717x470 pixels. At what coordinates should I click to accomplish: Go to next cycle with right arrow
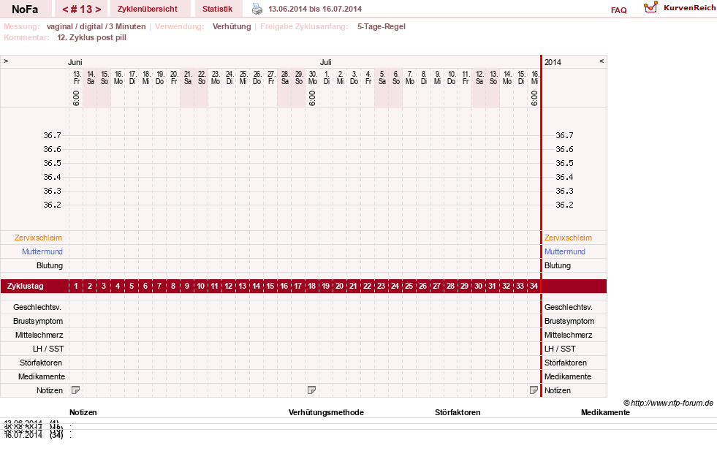(98, 10)
